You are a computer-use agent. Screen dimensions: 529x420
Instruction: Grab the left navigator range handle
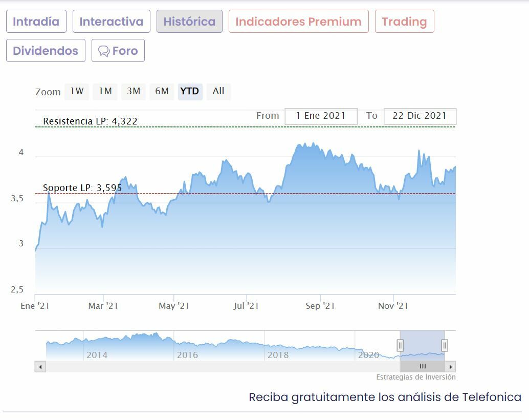pyautogui.click(x=401, y=345)
